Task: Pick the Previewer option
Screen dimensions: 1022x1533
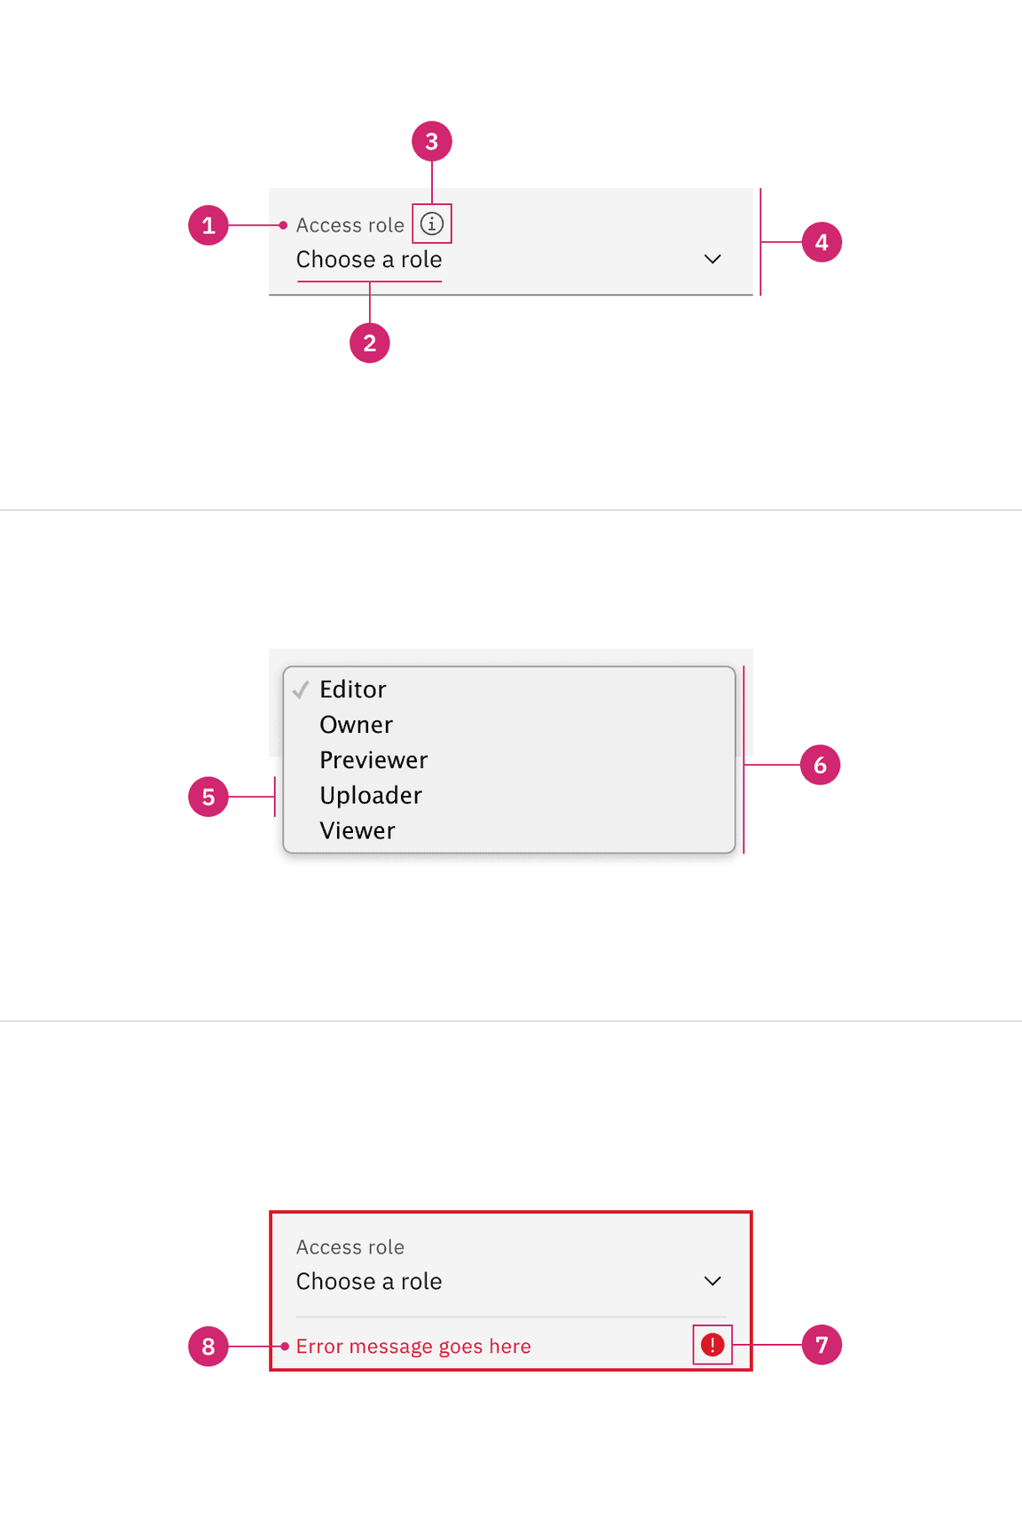Action: coord(373,760)
